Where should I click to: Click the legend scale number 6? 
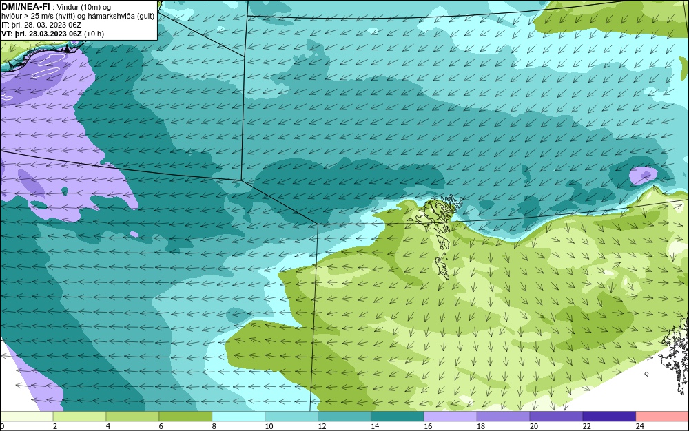click(161, 426)
